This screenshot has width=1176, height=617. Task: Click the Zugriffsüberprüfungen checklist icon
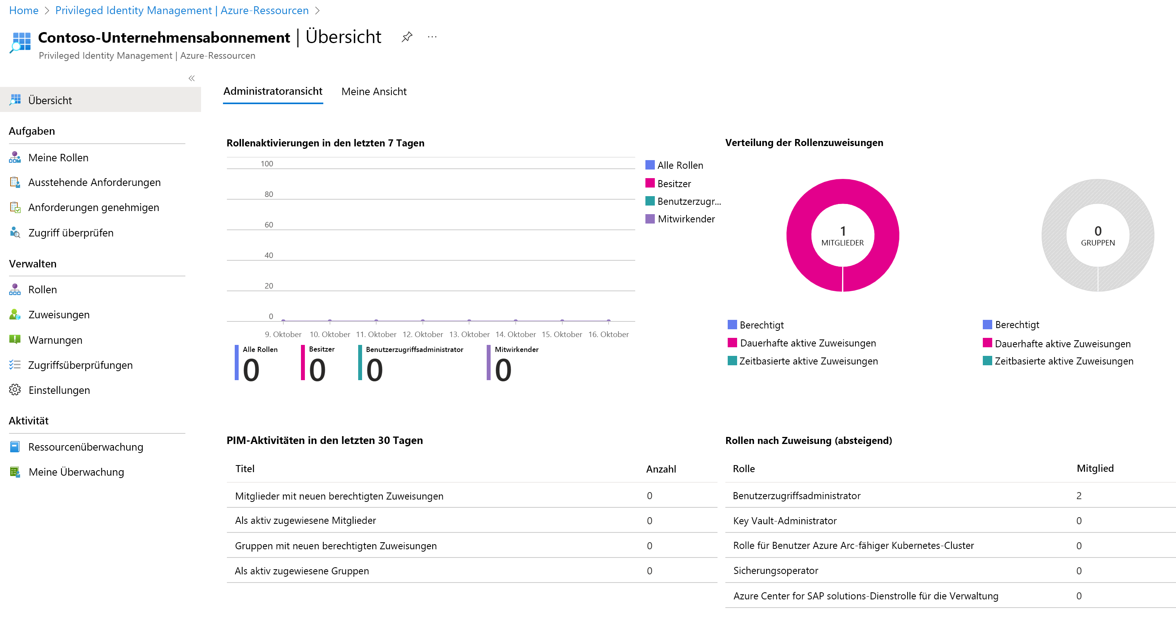coord(15,365)
